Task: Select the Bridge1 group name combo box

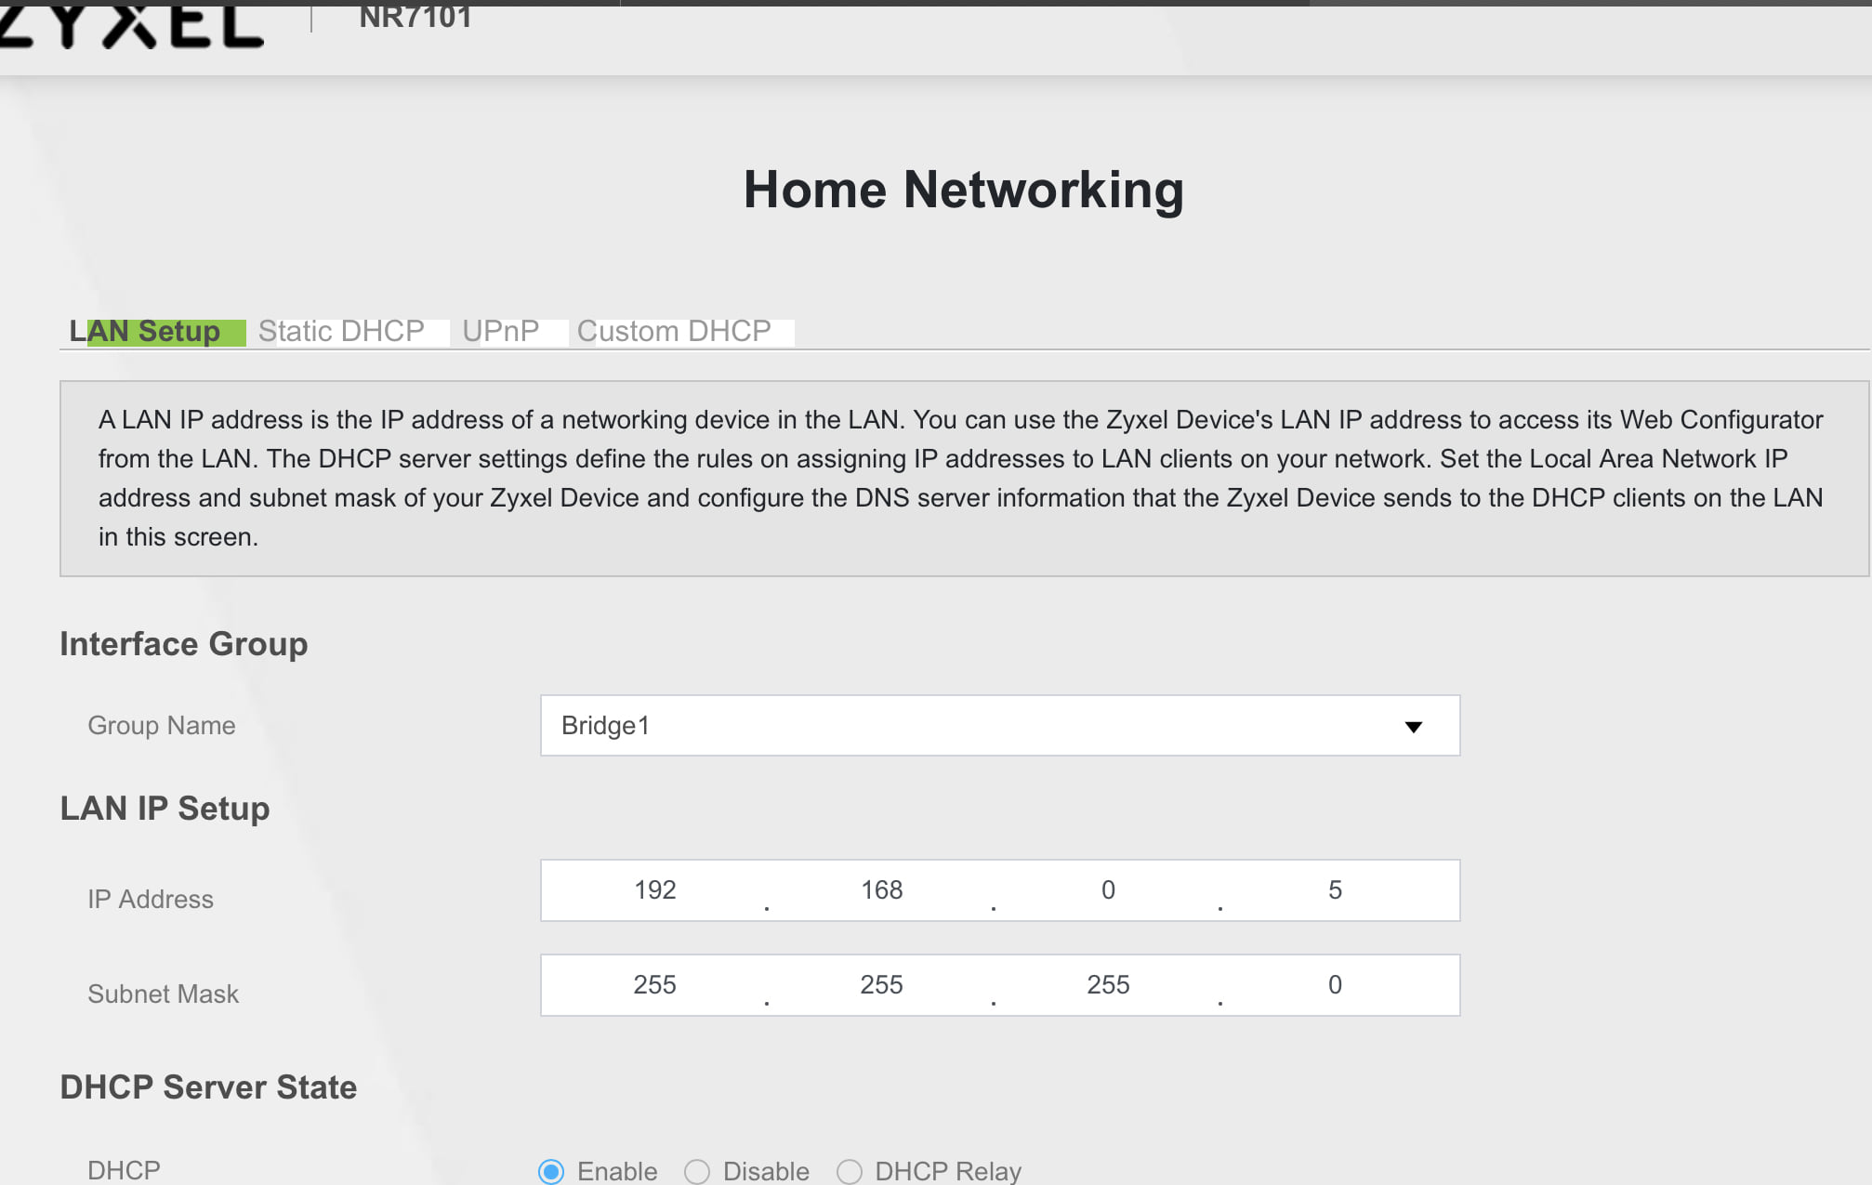Action: (x=976, y=726)
